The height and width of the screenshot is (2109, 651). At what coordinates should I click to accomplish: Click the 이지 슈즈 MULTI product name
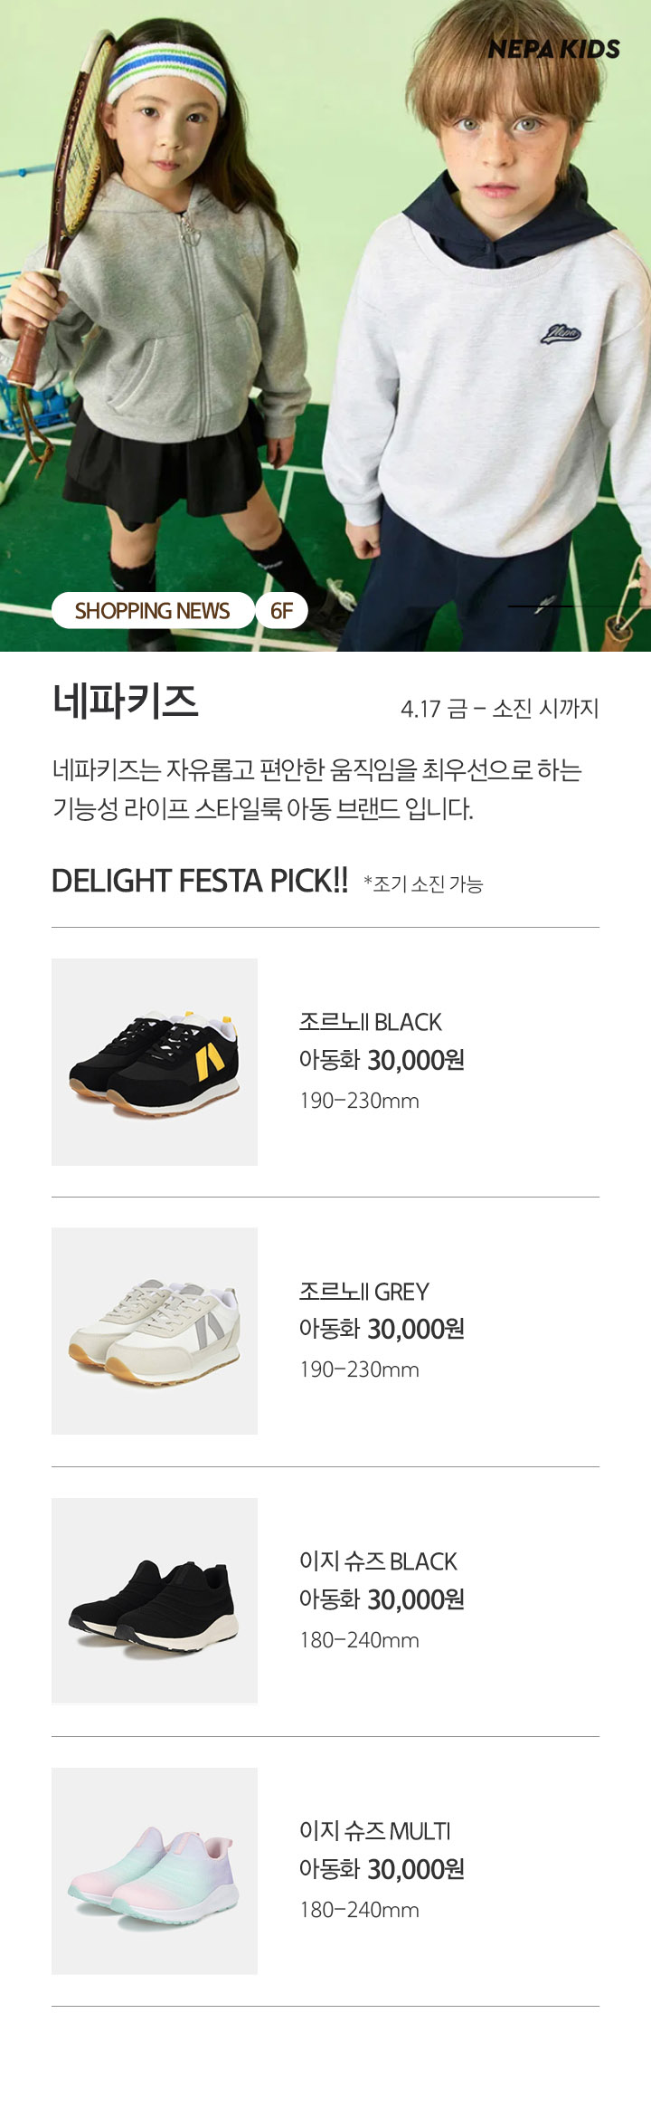[x=374, y=1831]
